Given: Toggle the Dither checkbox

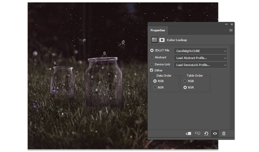Looking at the screenshot, I should click(151, 70).
